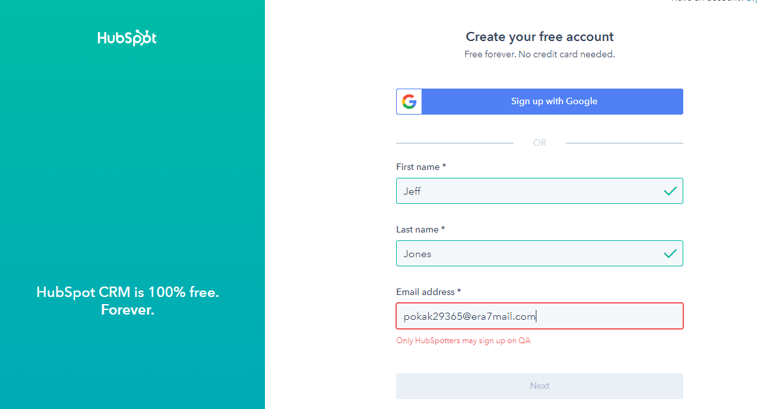Click the green checkmark in First name field

[670, 191]
